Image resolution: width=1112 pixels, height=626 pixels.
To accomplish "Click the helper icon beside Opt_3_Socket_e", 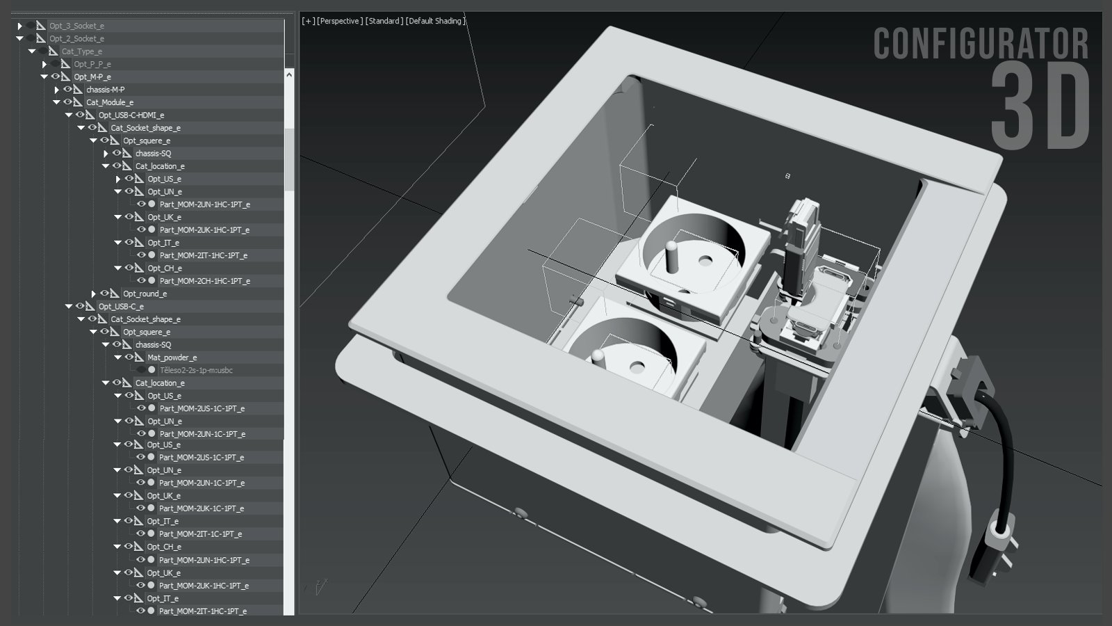I will coord(41,26).
